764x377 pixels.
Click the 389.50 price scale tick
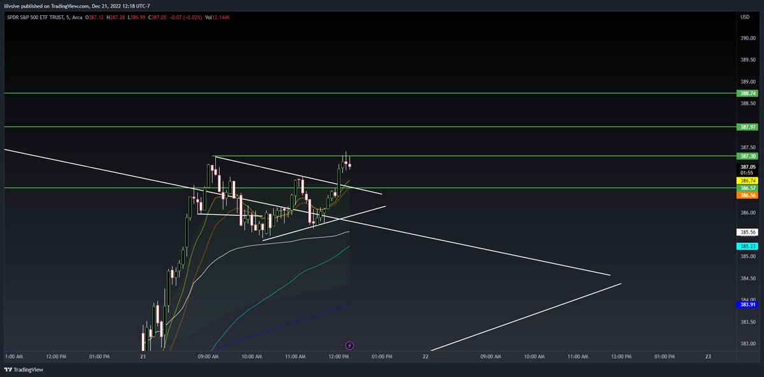747,60
